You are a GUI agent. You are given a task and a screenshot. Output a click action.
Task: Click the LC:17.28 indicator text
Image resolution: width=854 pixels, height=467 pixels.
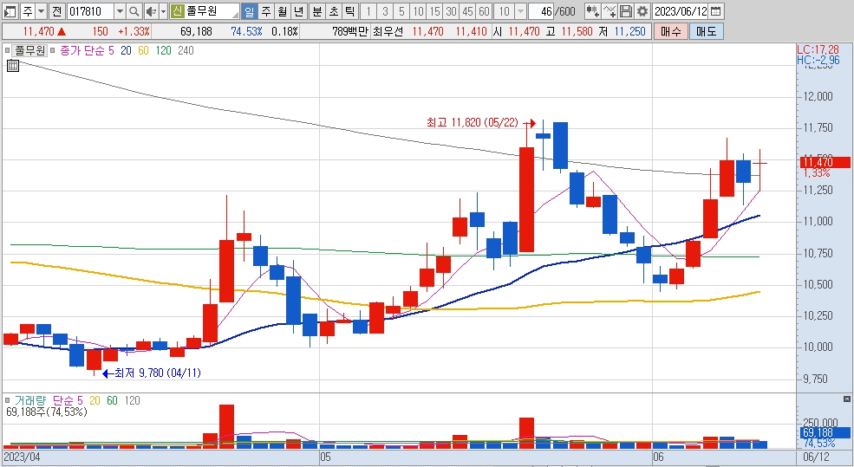point(818,49)
